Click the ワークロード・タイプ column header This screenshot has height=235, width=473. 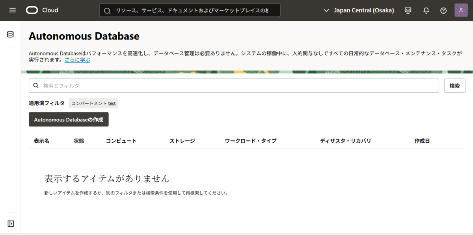(251, 141)
